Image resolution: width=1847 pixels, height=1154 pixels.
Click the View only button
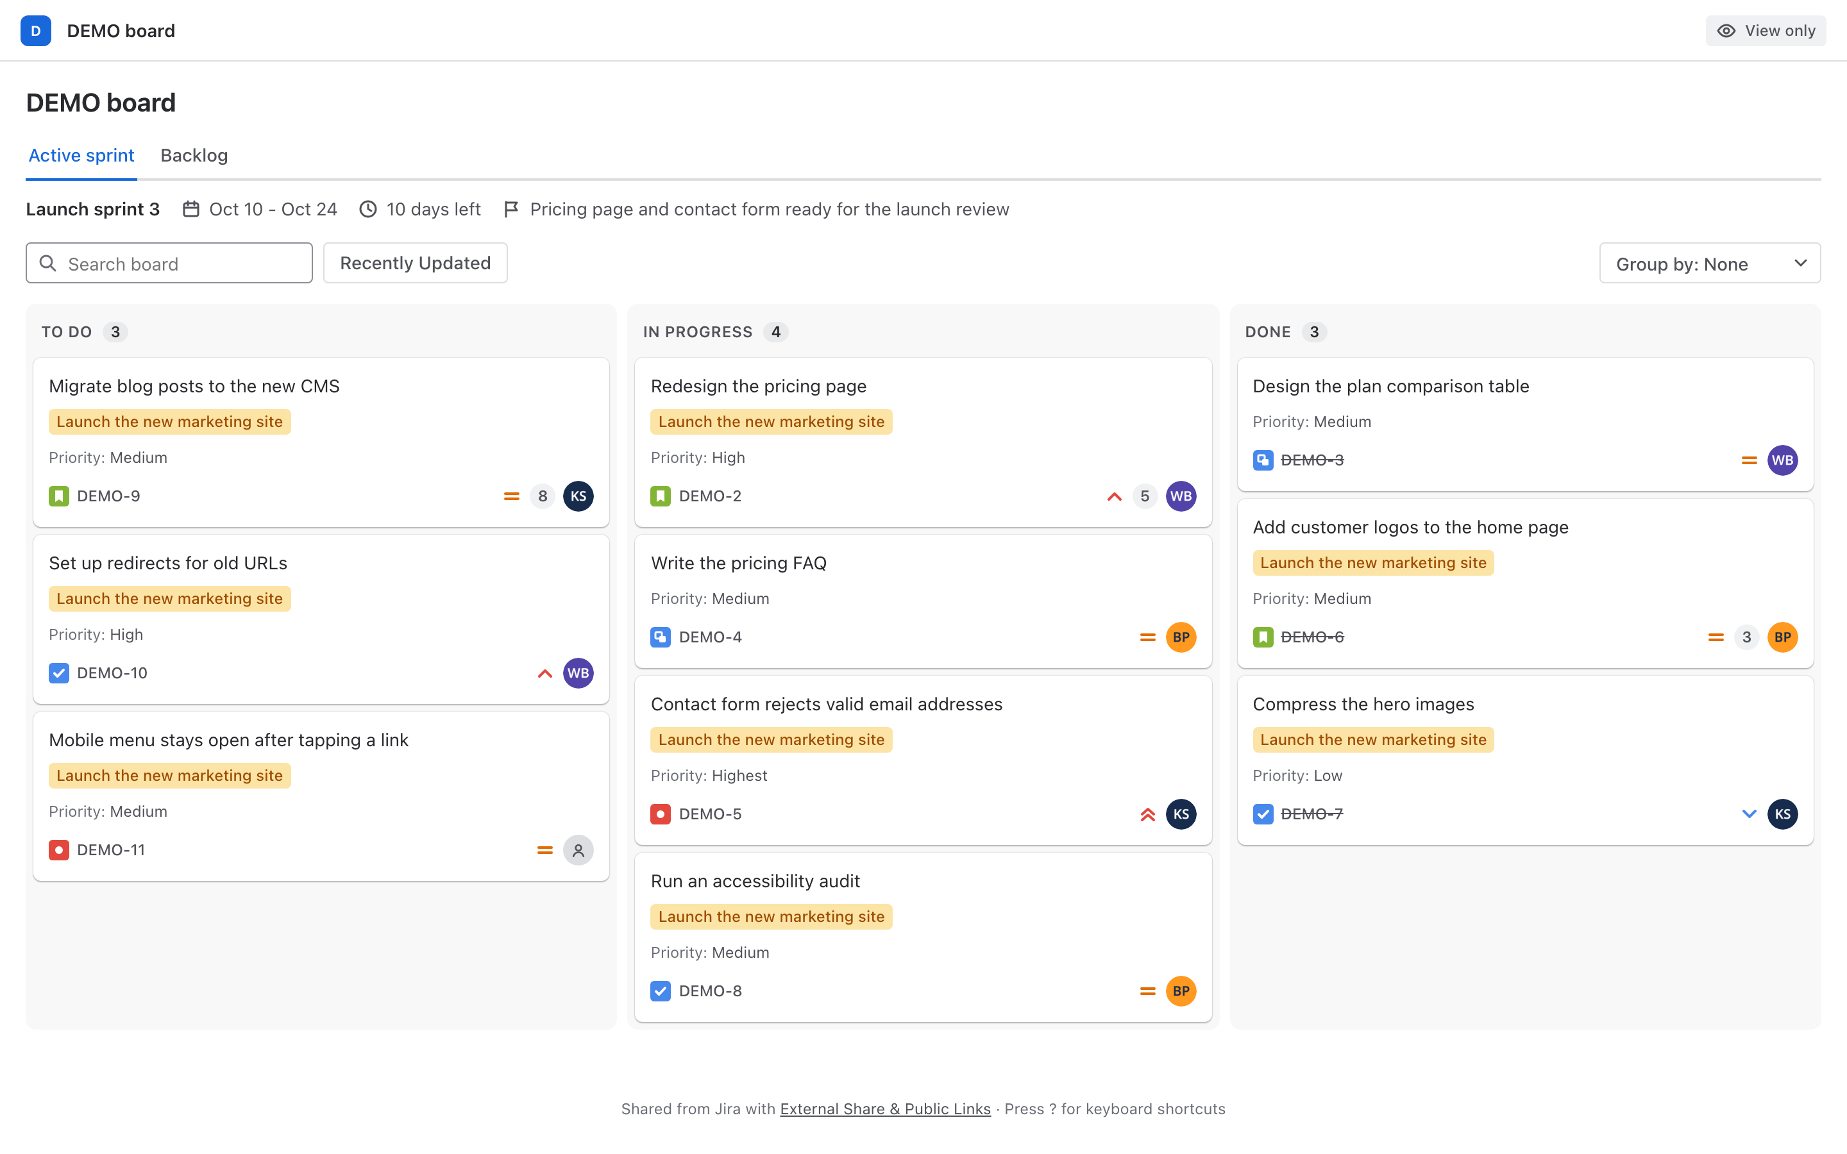click(x=1766, y=31)
